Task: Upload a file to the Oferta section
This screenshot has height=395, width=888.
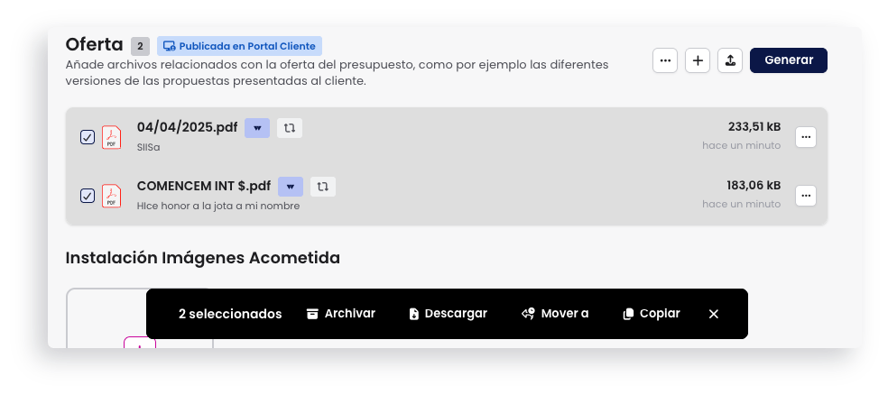Action: click(x=730, y=60)
